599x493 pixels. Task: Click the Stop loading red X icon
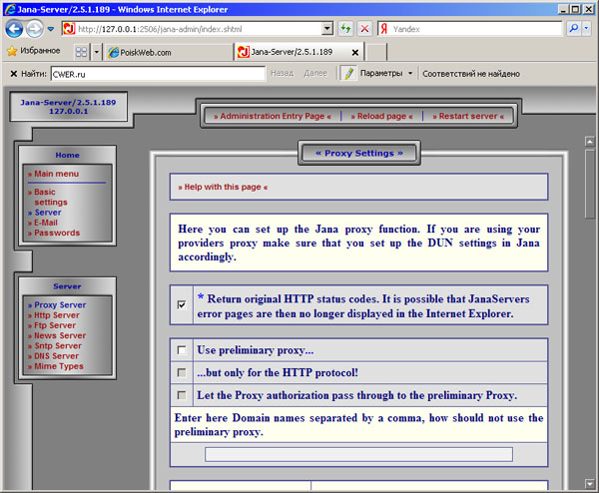pyautogui.click(x=364, y=29)
